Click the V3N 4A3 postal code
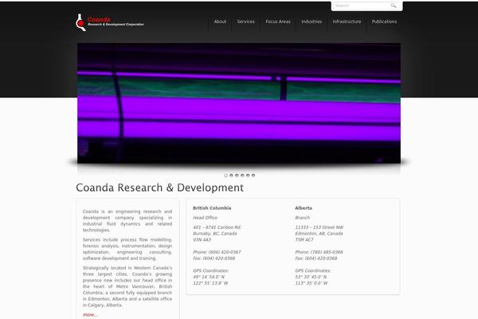This screenshot has width=478, height=319. (x=202, y=239)
